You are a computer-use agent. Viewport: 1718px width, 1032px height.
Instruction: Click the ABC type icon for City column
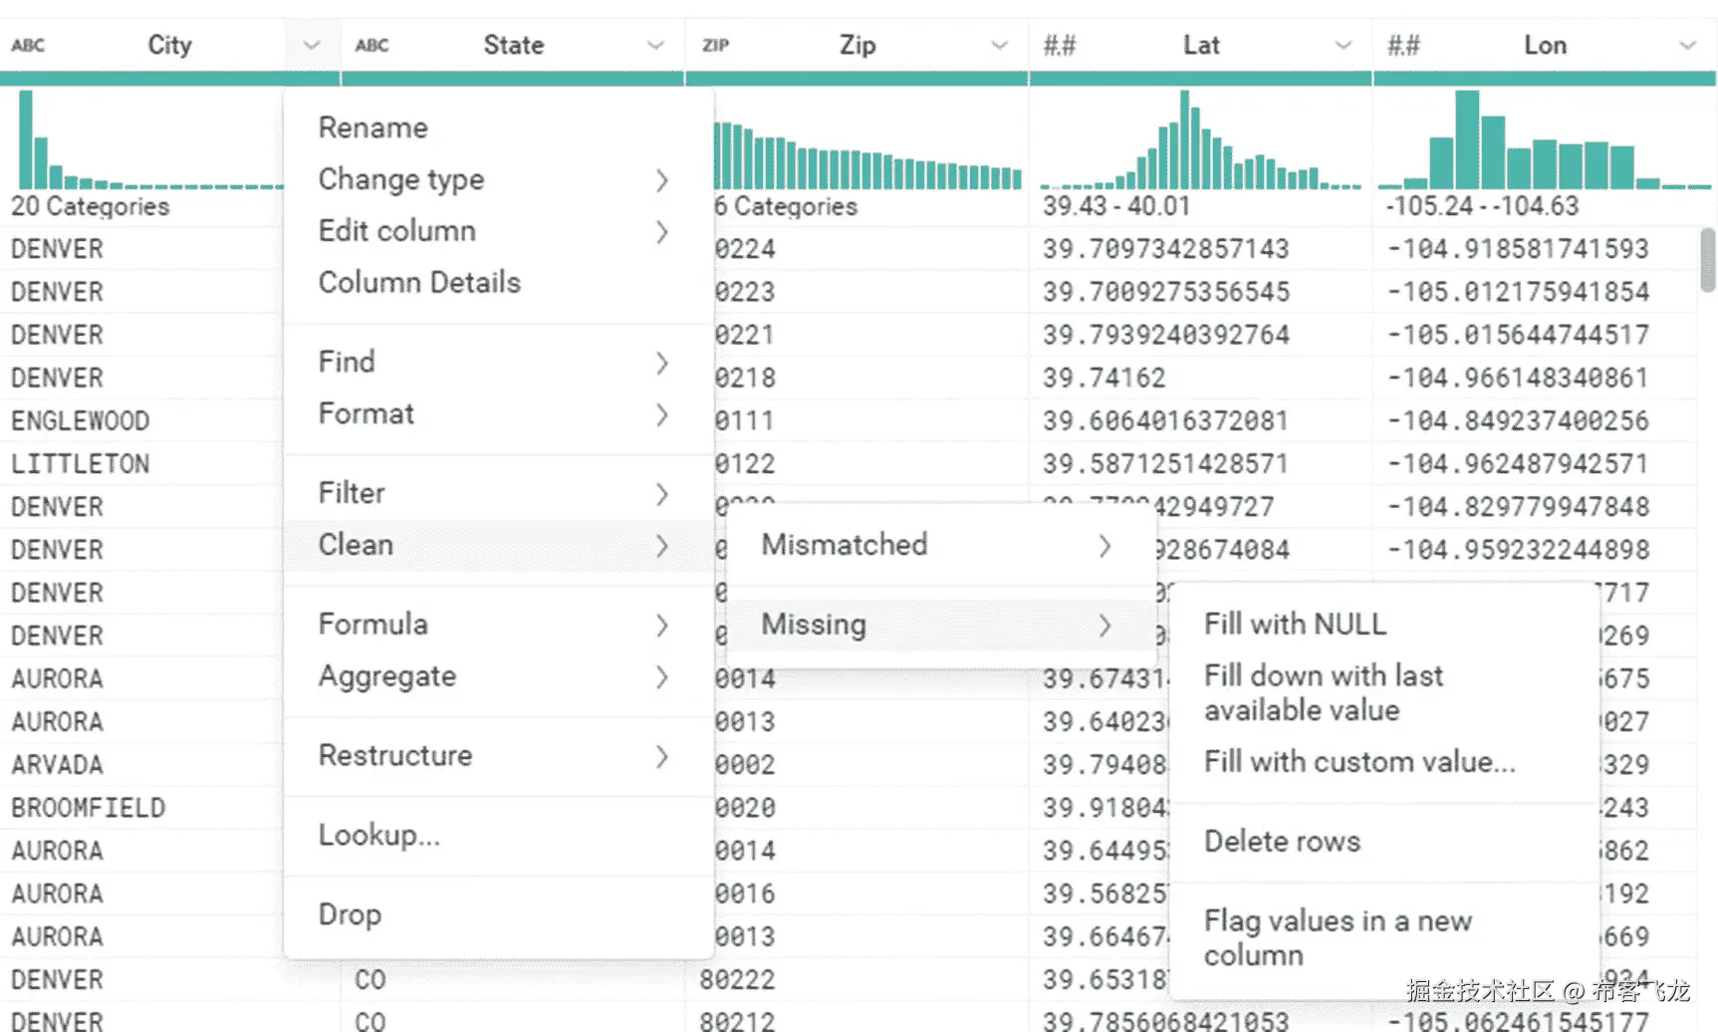coord(28,45)
